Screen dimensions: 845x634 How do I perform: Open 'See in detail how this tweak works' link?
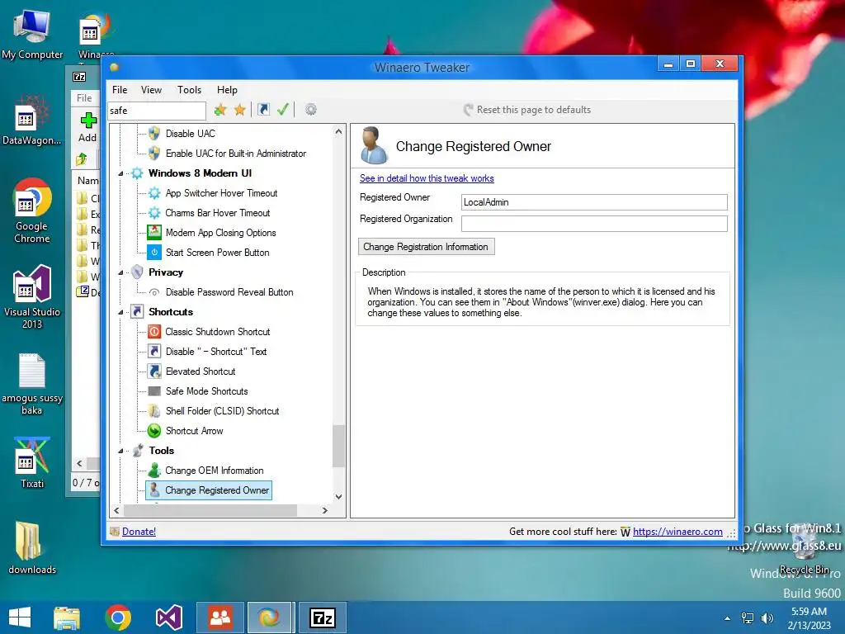(427, 178)
